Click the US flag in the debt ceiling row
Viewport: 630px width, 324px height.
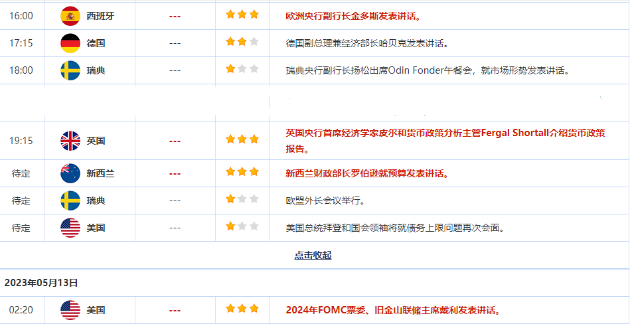[x=70, y=228]
